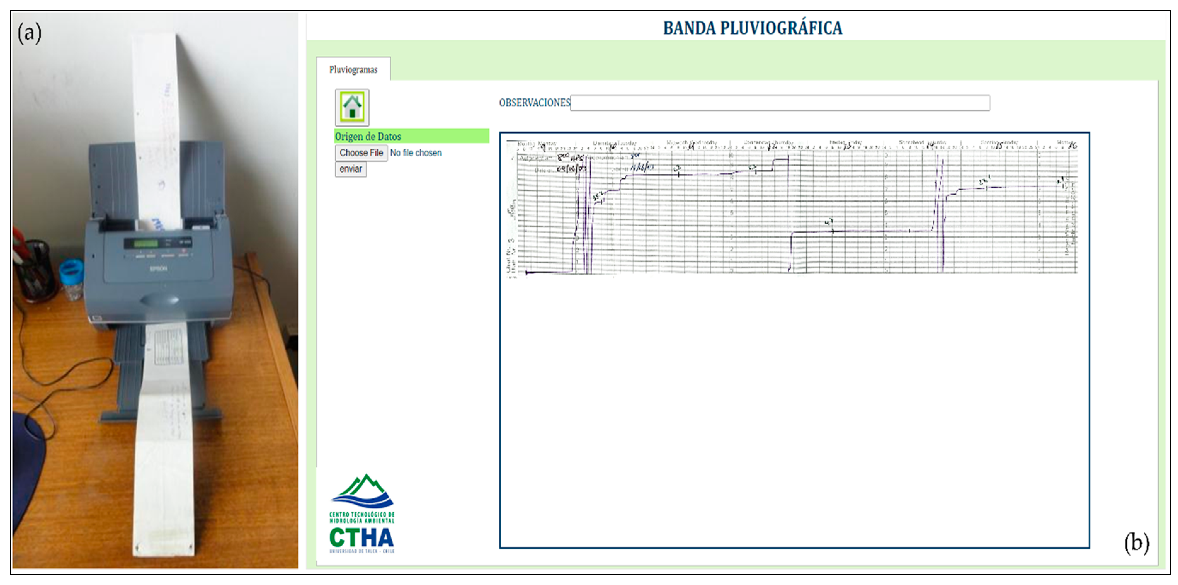Click the (a) panel label
The width and height of the screenshot is (1178, 585).
(29, 33)
